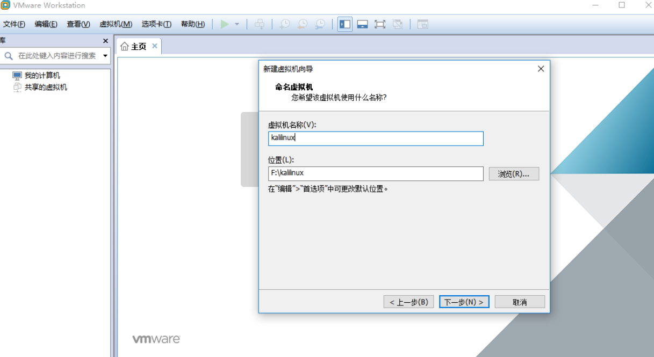This screenshot has height=357, width=654.
Task: Open the 帮助(H) menu
Action: [x=193, y=24]
